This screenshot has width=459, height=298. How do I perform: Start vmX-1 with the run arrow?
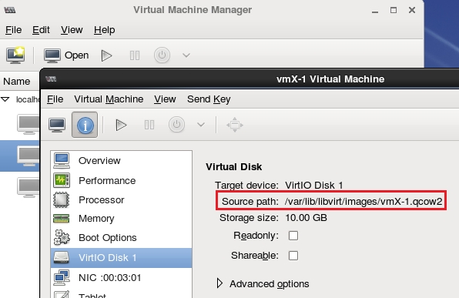[121, 125]
